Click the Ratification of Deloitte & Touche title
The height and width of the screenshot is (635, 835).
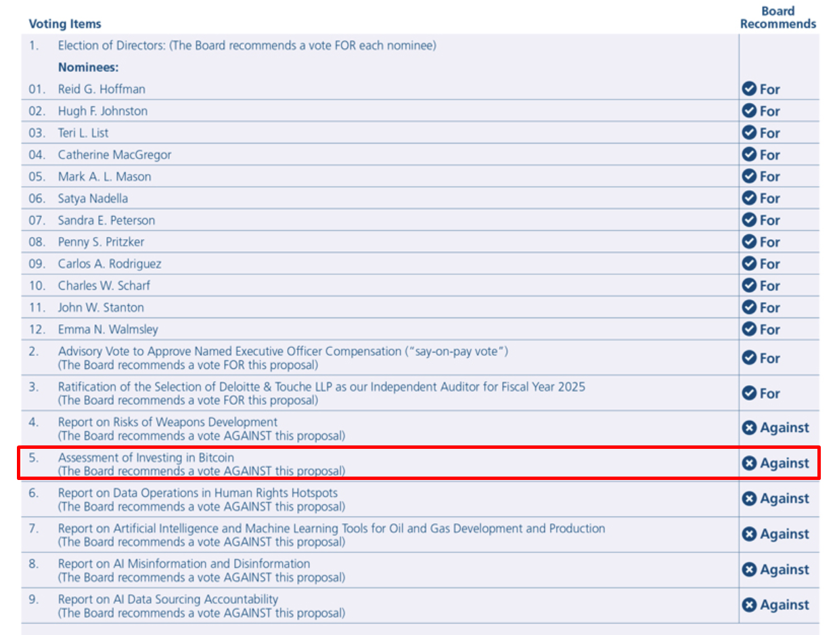[x=321, y=387]
